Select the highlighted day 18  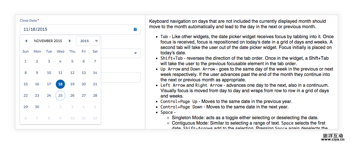(60, 84)
